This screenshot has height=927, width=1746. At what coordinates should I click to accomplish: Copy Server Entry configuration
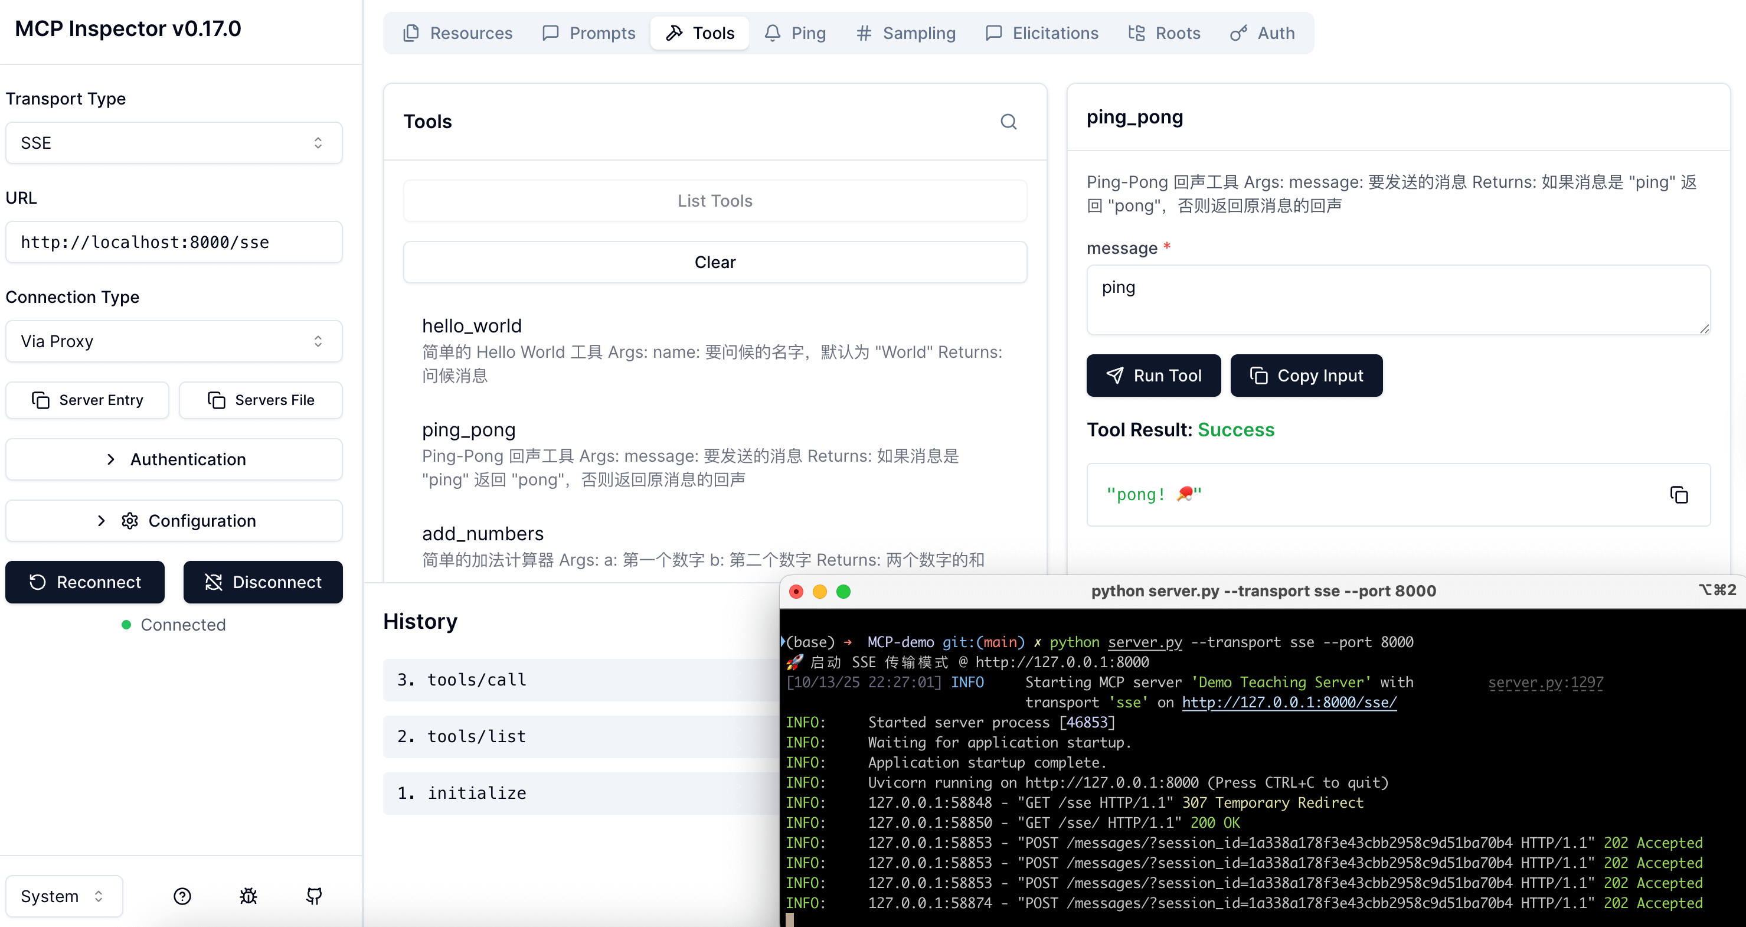point(87,400)
